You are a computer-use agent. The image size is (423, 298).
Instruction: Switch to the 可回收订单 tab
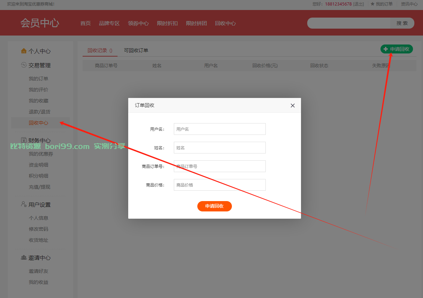(x=136, y=50)
